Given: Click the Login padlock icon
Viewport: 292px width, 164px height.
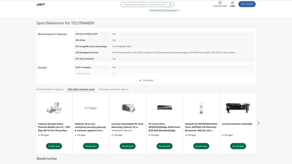Looking at the screenshot, I should coord(232,3).
